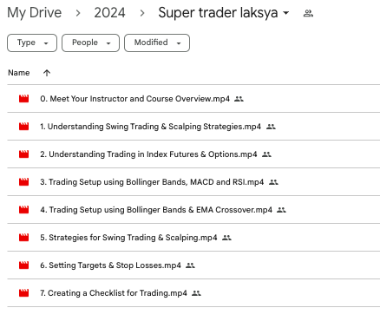Click the video icon of Creating a Checklist file
Image resolution: width=380 pixels, height=321 pixels.
[x=23, y=293]
